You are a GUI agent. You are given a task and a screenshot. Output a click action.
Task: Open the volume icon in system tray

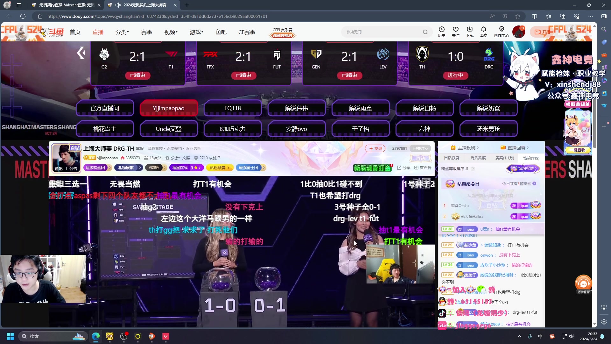pyautogui.click(x=572, y=336)
